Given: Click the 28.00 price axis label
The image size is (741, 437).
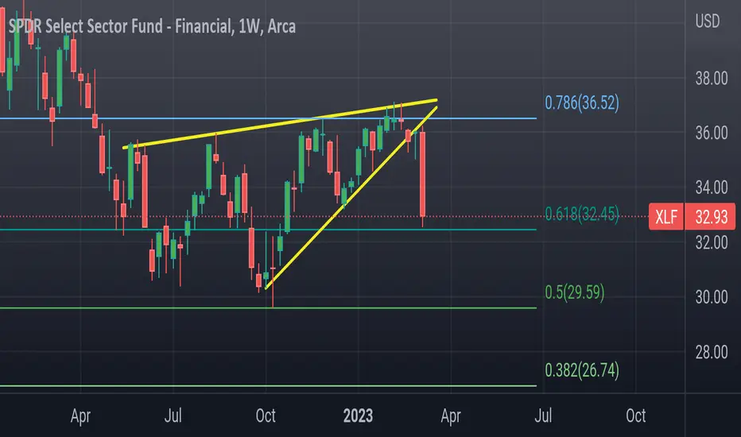Looking at the screenshot, I should [x=712, y=352].
